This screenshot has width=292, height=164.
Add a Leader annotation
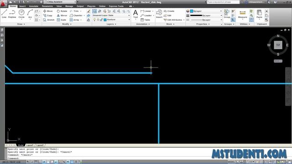pyautogui.click(x=146, y=15)
